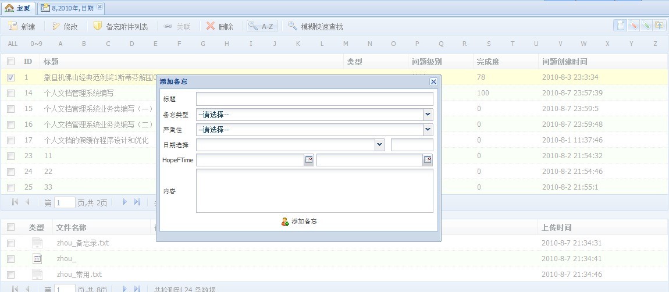Go to next page in memo table pager
The image size is (669, 292).
(x=125, y=202)
